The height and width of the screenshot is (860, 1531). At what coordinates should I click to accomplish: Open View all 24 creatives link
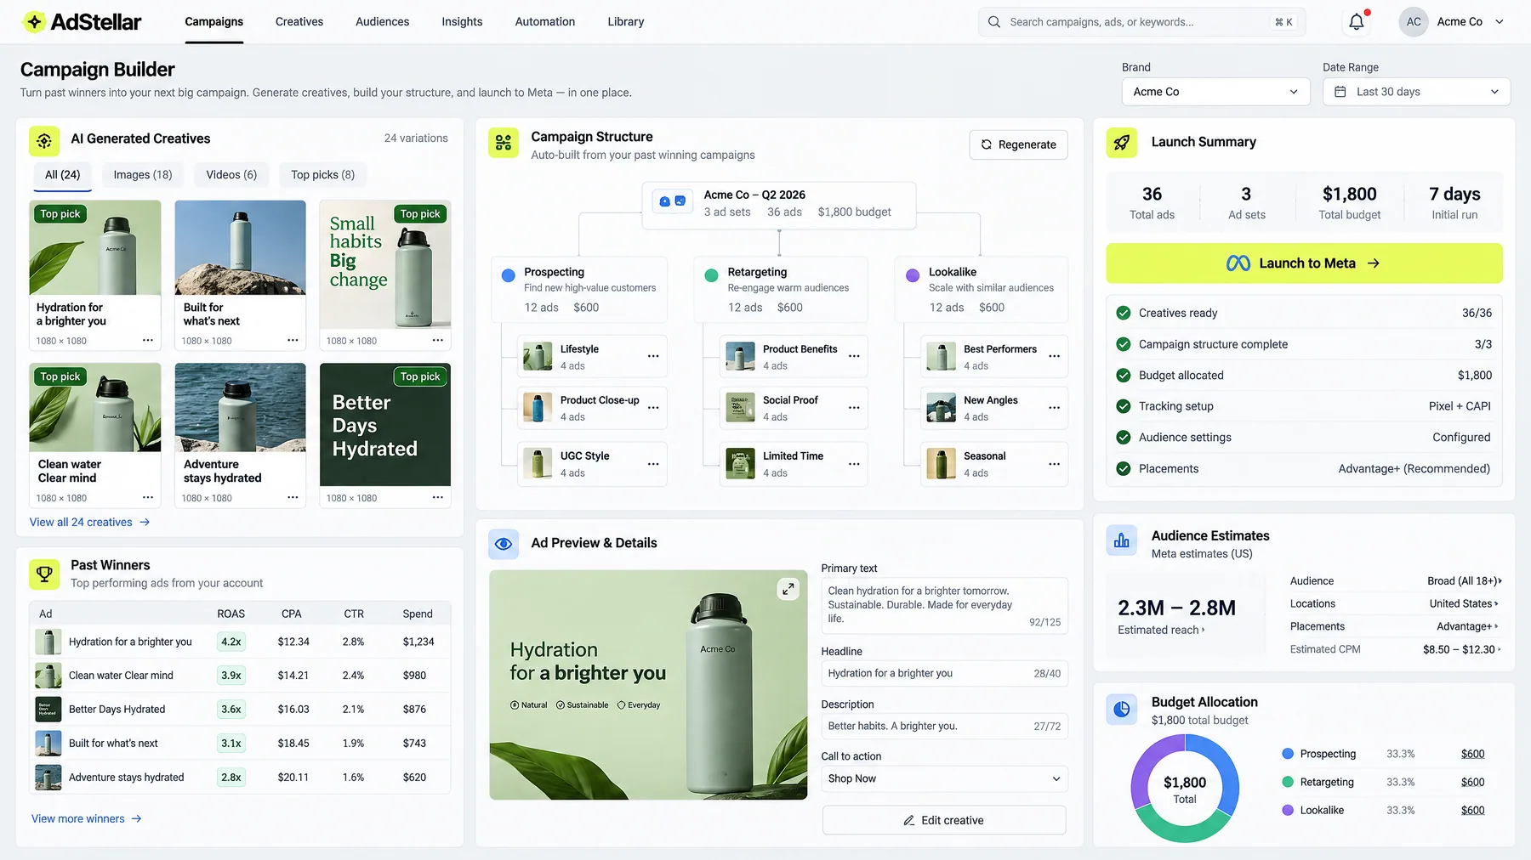90,523
